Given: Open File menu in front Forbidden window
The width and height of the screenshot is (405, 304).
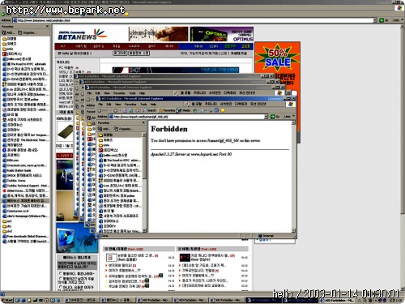Looking at the screenshot, I should pos(100,105).
